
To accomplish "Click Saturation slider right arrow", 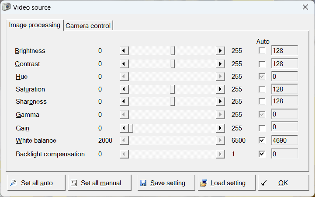I will pyautogui.click(x=220, y=89).
